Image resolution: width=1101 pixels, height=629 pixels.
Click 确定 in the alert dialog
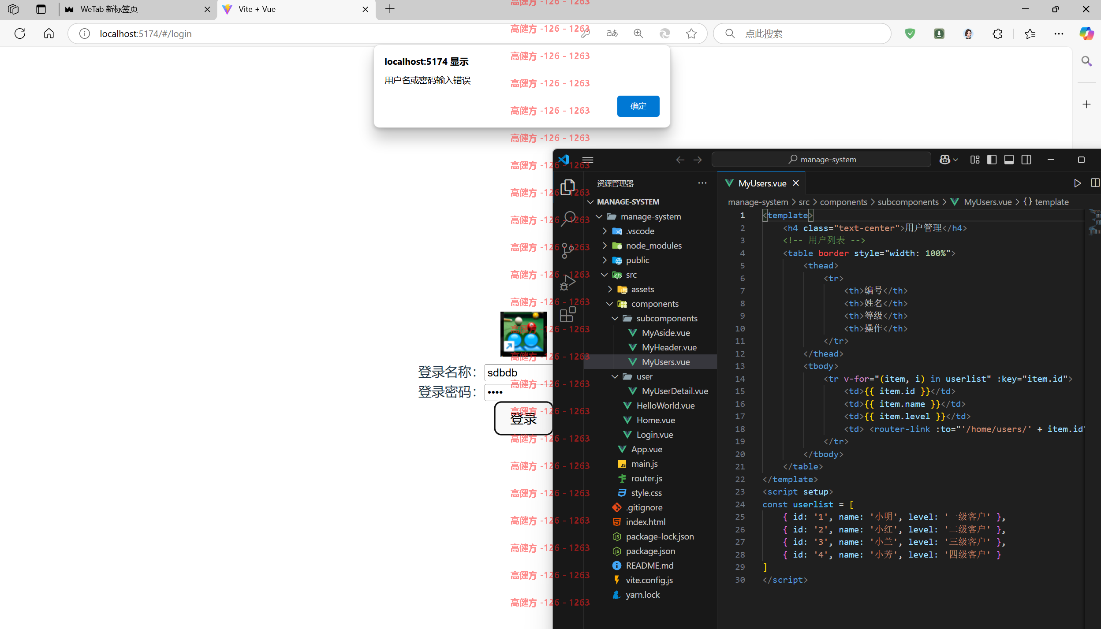click(638, 106)
